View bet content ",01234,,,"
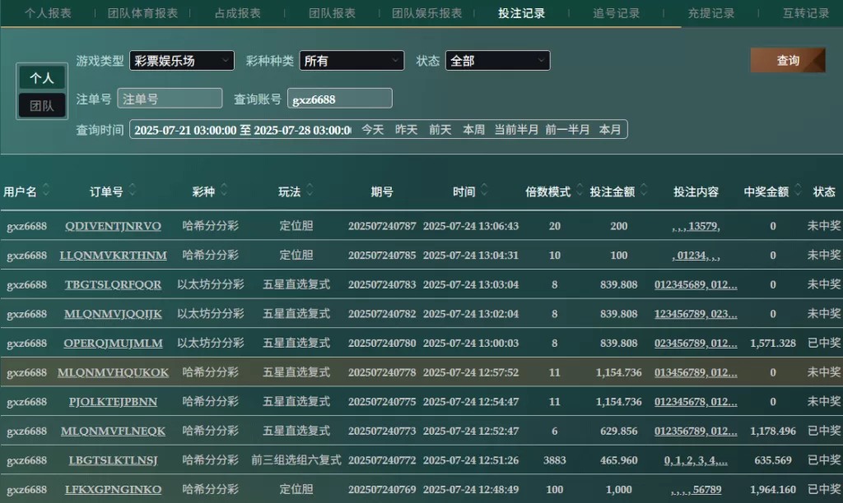The image size is (843, 503). coord(696,256)
